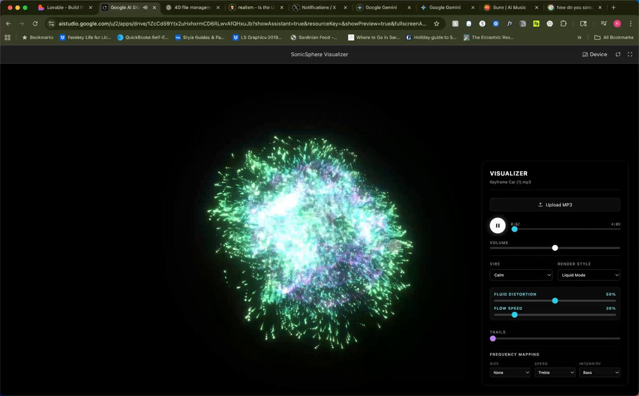
Task: Switch to the 4D file management tab
Action: [192, 7]
